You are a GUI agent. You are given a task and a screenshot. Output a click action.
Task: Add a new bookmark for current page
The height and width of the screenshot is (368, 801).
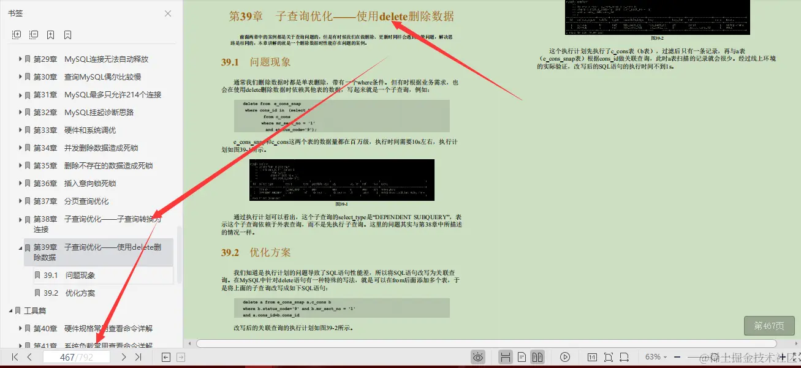click(x=51, y=34)
